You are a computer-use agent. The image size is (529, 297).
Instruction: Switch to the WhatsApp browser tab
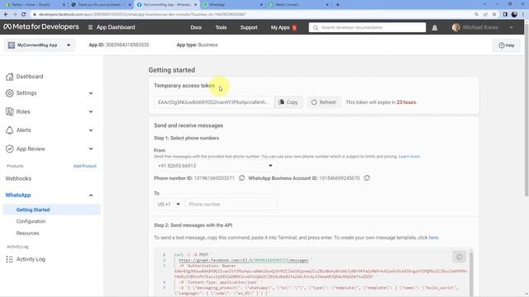pos(233,5)
